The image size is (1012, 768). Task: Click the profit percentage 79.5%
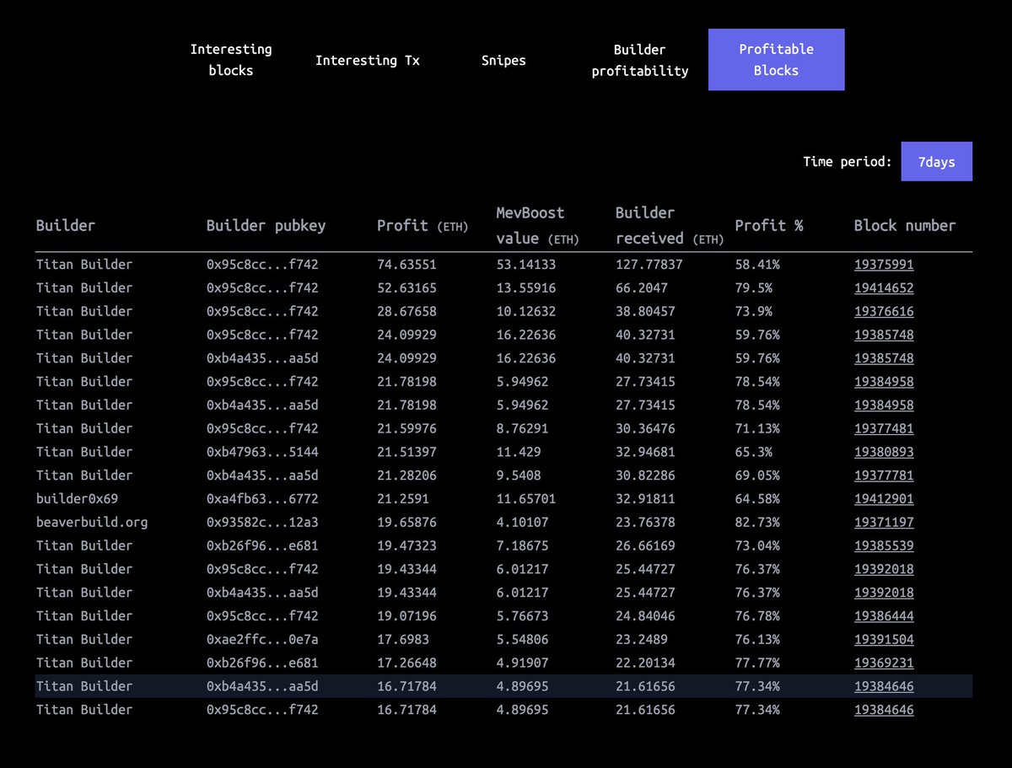(x=754, y=288)
